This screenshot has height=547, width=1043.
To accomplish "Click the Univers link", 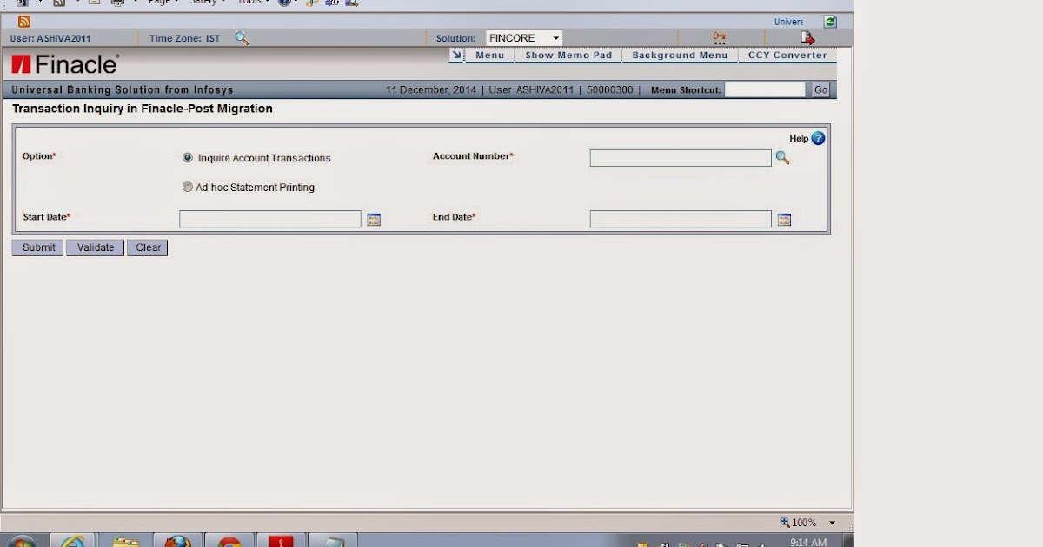I will [x=789, y=22].
